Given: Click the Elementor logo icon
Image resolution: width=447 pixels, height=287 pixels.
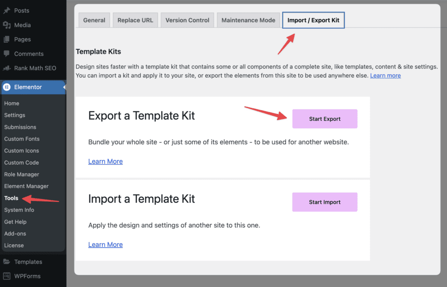Looking at the screenshot, I should (7, 87).
